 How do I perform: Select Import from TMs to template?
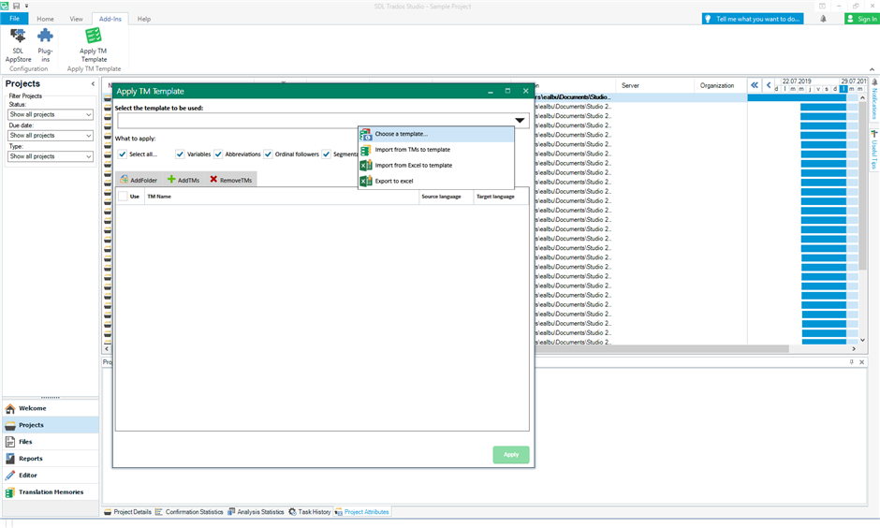pyautogui.click(x=436, y=150)
